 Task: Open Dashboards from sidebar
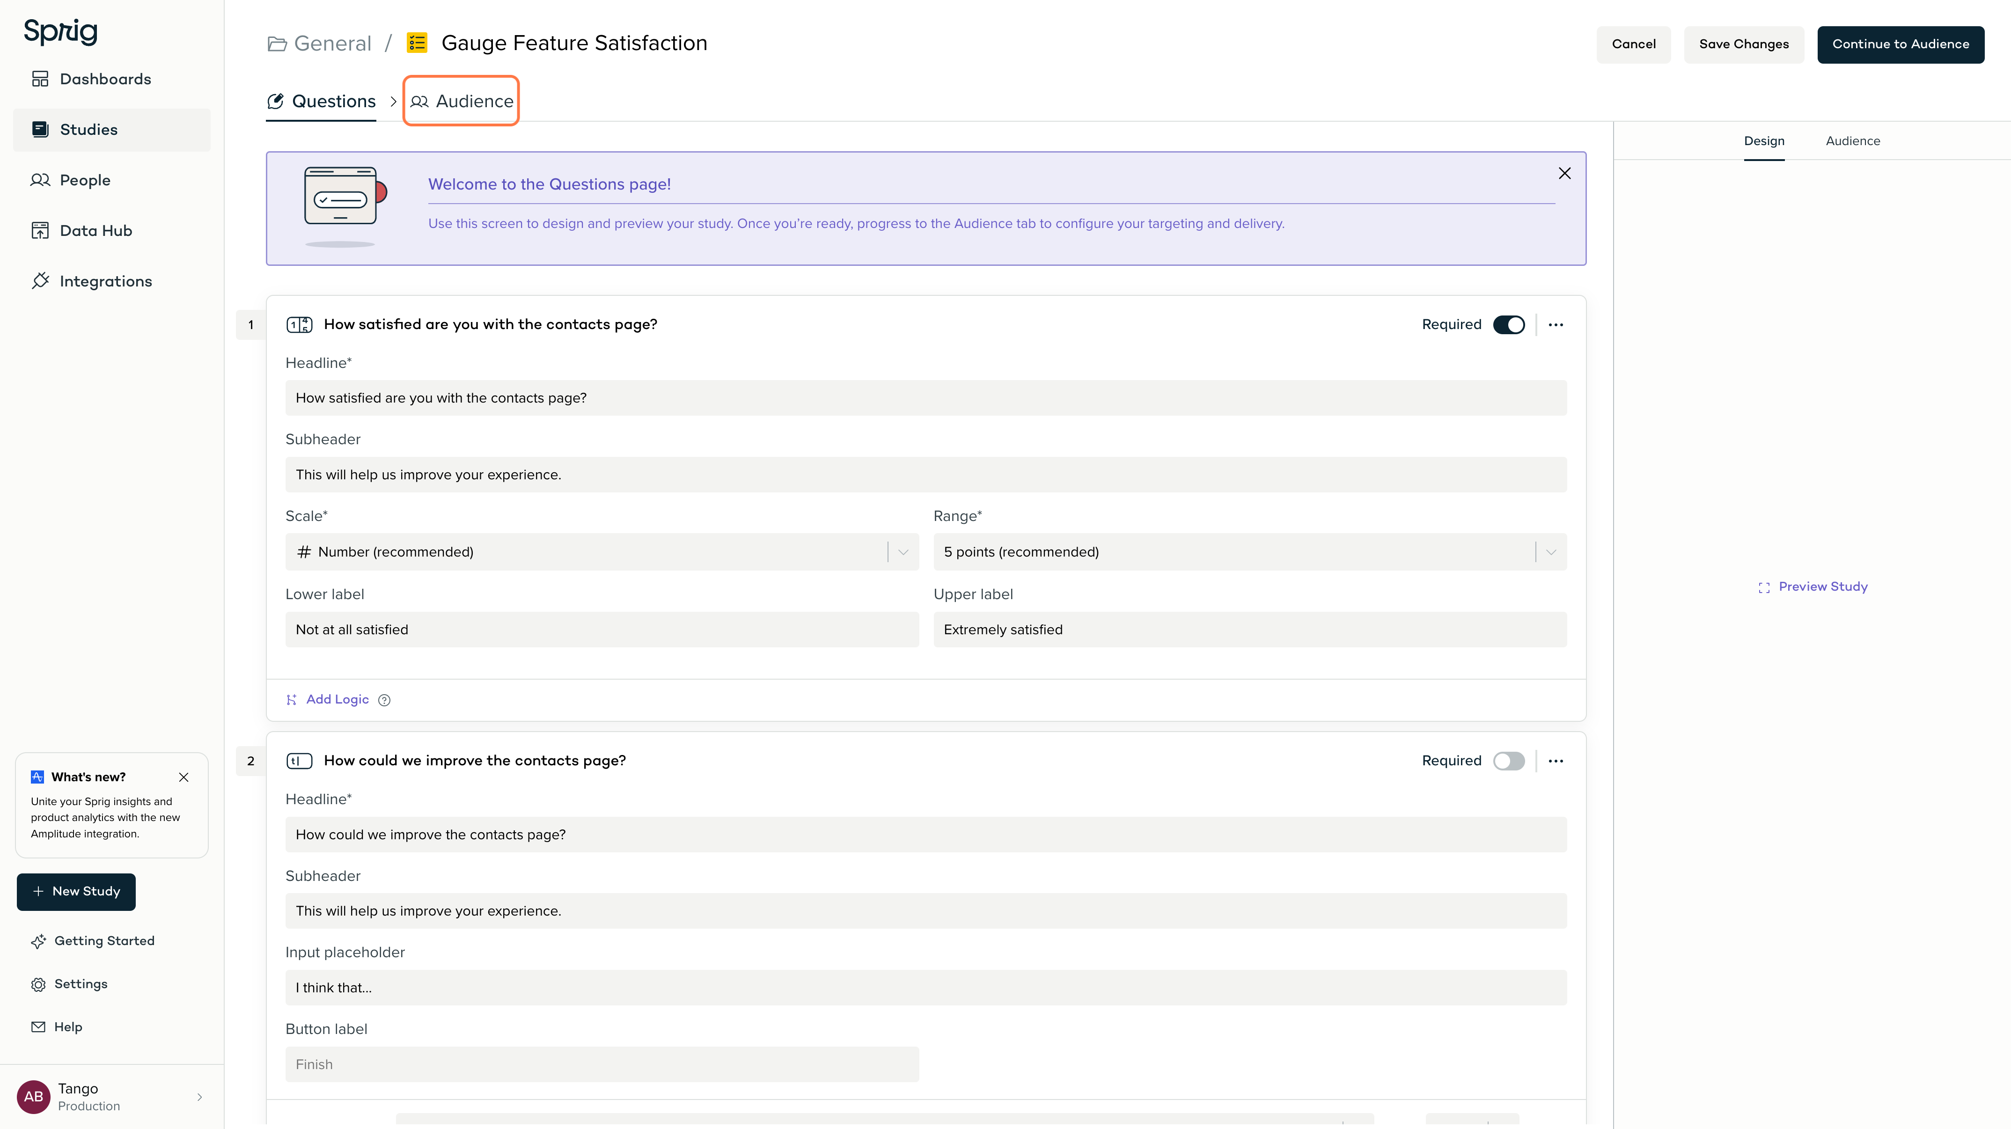tap(91, 79)
